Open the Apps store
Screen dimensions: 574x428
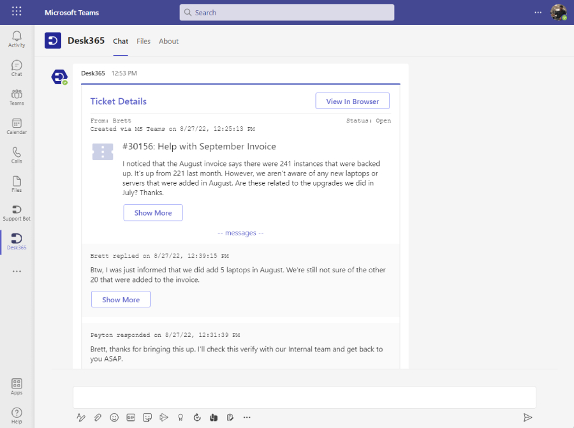click(17, 387)
